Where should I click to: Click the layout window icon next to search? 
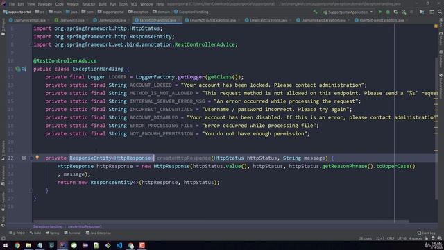[432, 12]
